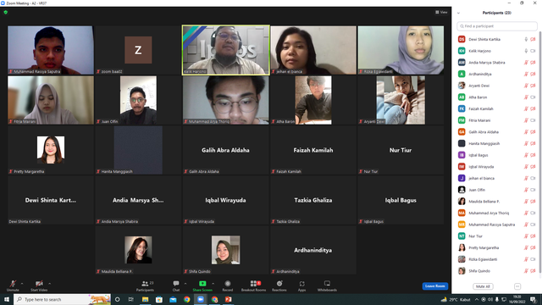This screenshot has height=305, width=542.
Task: Toggle Maulida Belliana P.'s stopped video icon
Action: (533, 202)
